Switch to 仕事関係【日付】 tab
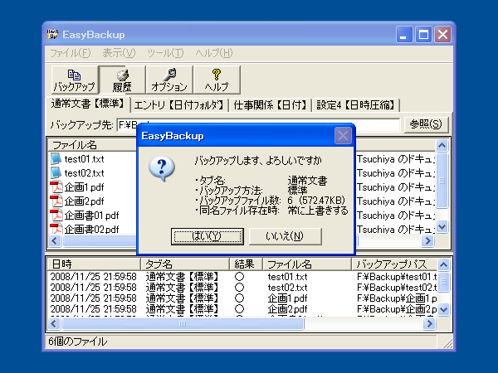The width and height of the screenshot is (498, 373). pyautogui.click(x=270, y=105)
